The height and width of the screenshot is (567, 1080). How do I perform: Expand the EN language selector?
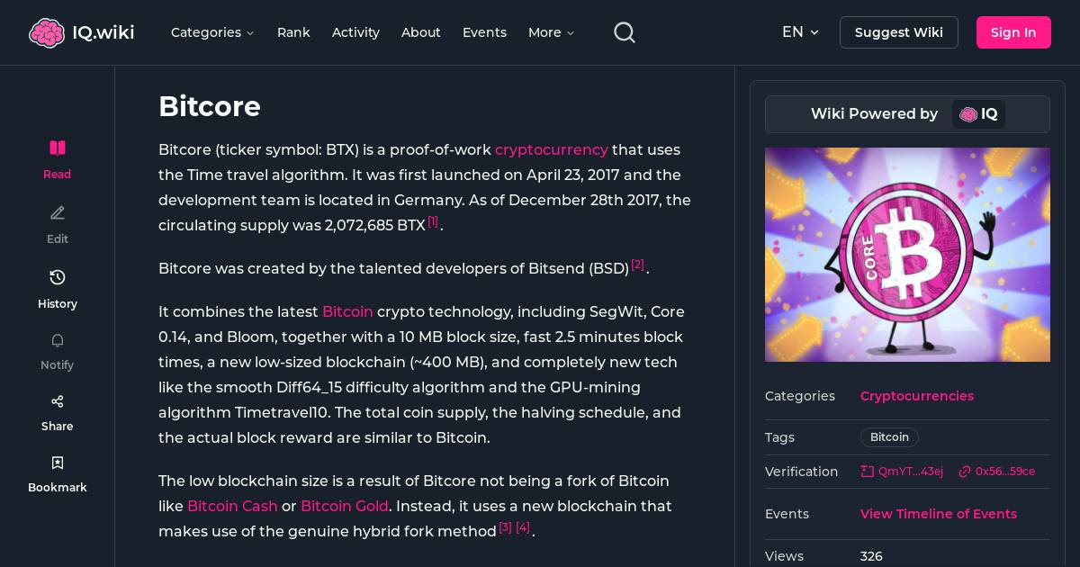point(799,32)
